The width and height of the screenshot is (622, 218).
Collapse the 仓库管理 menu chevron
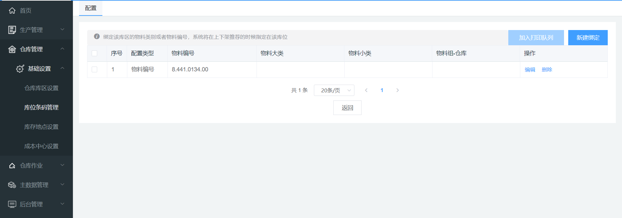click(63, 49)
